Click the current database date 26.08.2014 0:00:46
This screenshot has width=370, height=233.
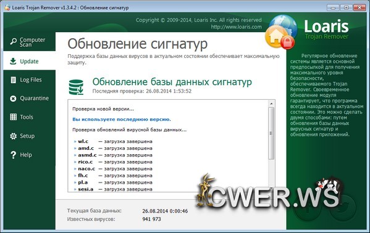pos(165,211)
